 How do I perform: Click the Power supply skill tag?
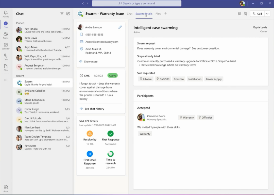214,79
